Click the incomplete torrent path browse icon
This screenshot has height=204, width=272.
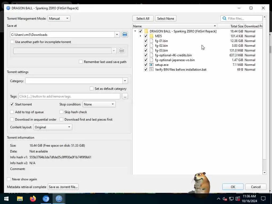coord(122,51)
